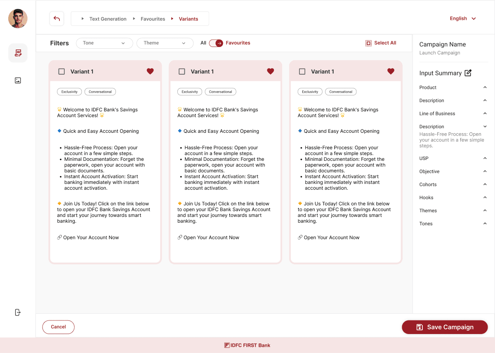Screen dimensions: 495x353
Task: Click Open Your Account Now in third card
Action: click(x=332, y=238)
